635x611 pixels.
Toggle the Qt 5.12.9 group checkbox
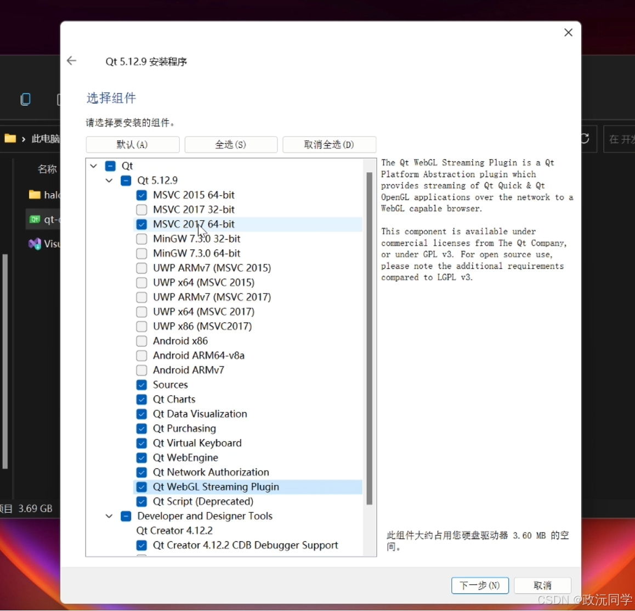[126, 180]
